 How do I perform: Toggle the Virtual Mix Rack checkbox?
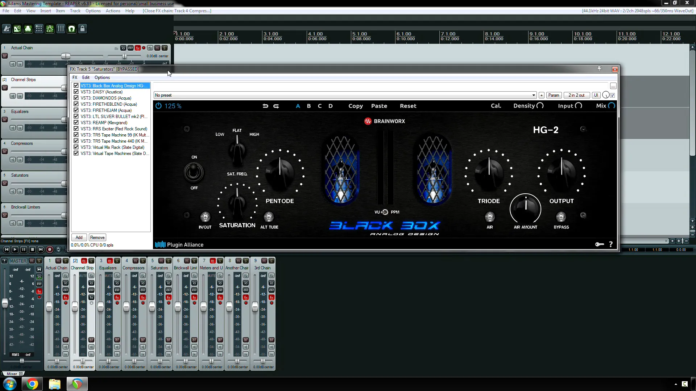coord(76,147)
